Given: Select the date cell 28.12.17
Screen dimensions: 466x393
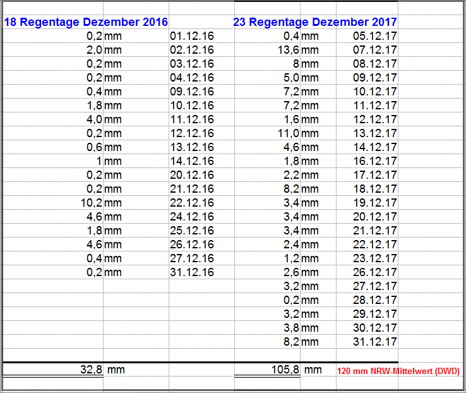Looking at the screenshot, I should (375, 300).
